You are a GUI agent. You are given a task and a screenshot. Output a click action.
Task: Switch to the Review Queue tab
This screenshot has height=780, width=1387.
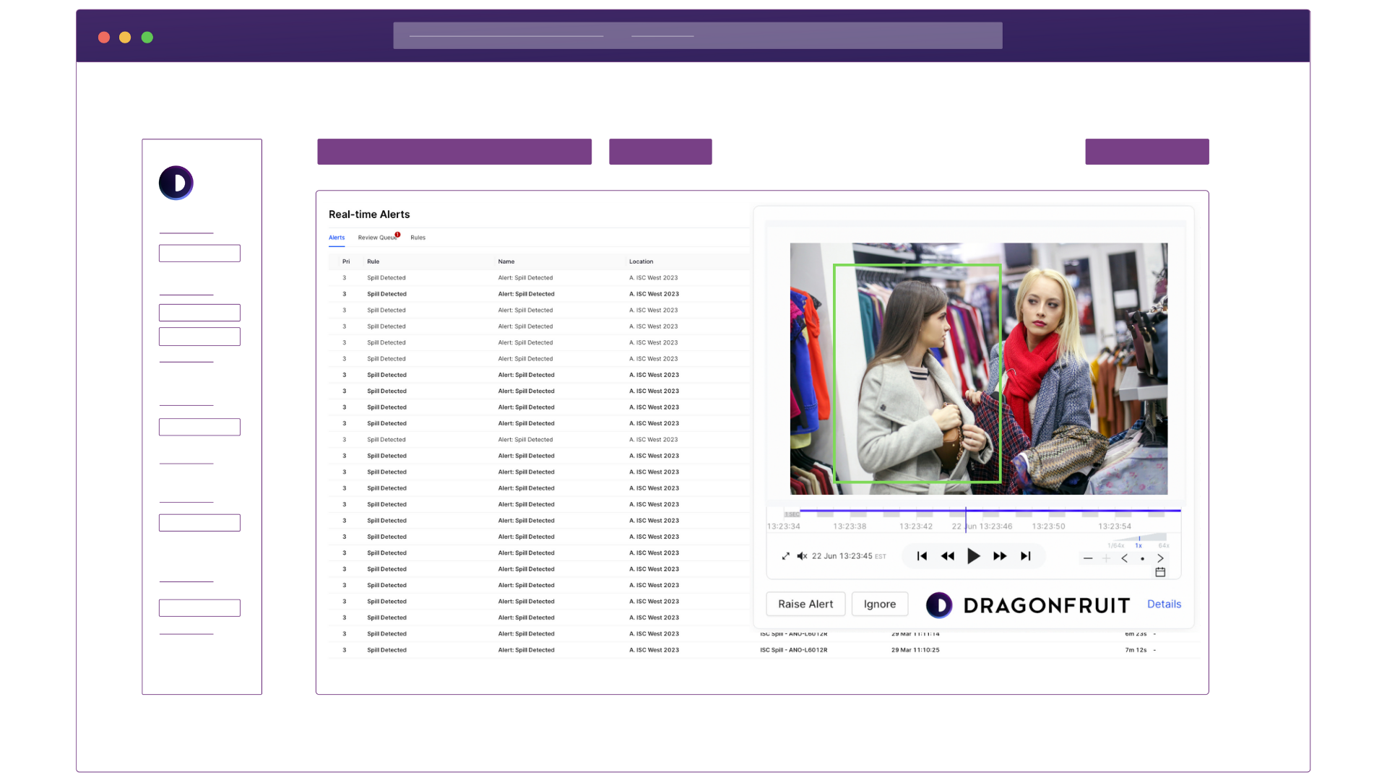point(376,237)
